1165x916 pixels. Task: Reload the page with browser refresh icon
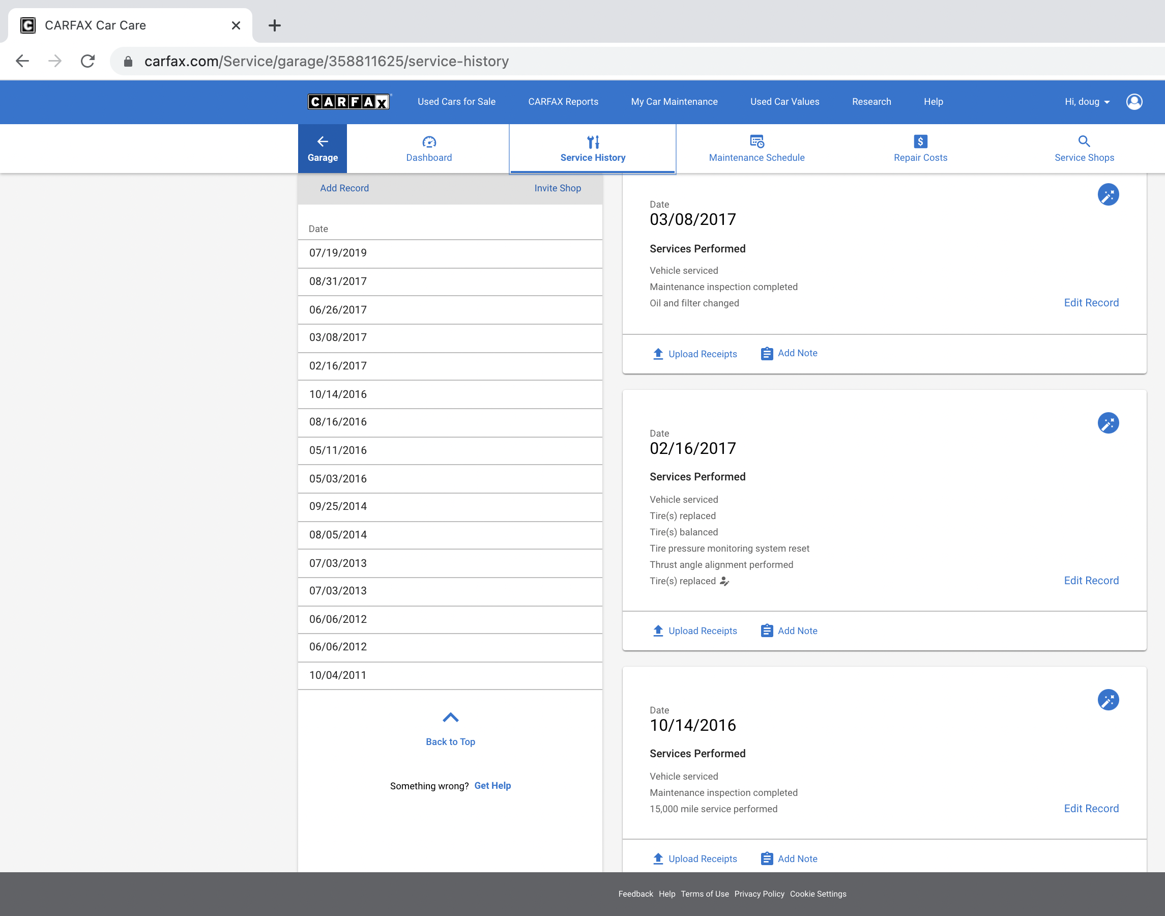point(88,61)
